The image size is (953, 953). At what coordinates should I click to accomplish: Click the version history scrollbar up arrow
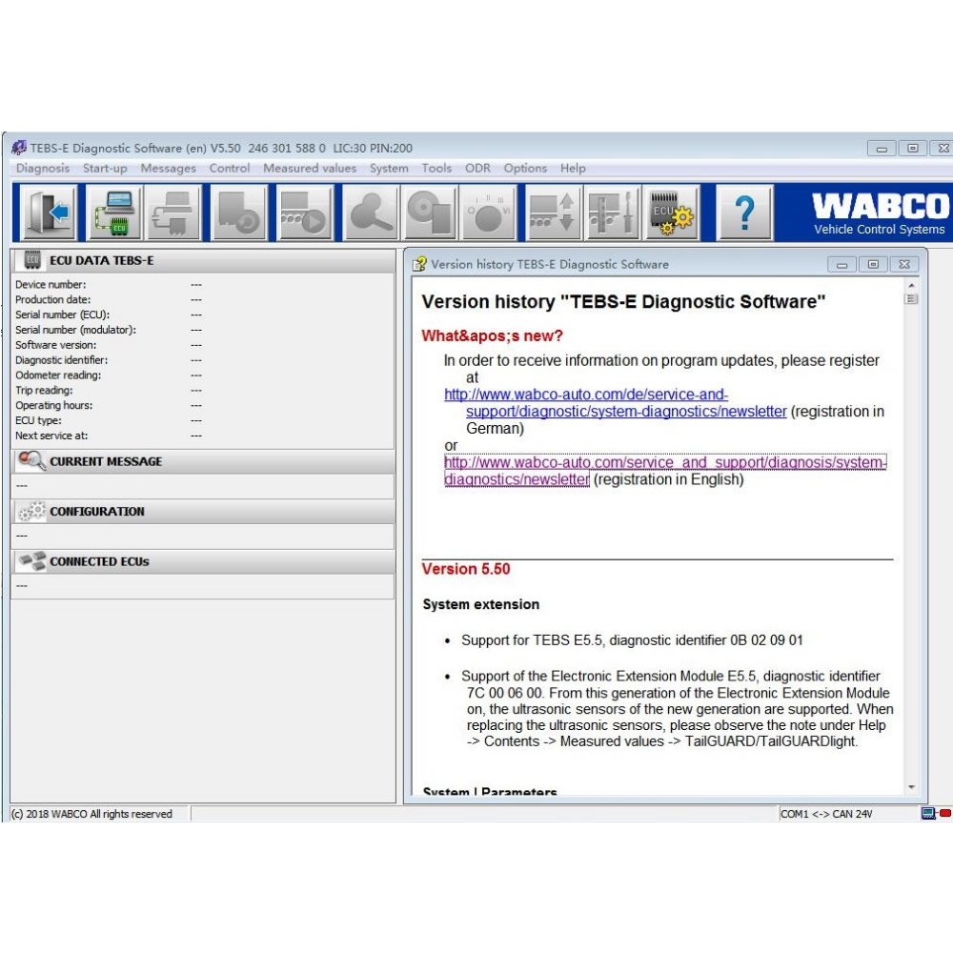[x=911, y=285]
